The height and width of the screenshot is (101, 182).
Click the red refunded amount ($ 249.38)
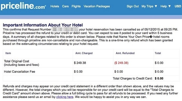[121, 63]
